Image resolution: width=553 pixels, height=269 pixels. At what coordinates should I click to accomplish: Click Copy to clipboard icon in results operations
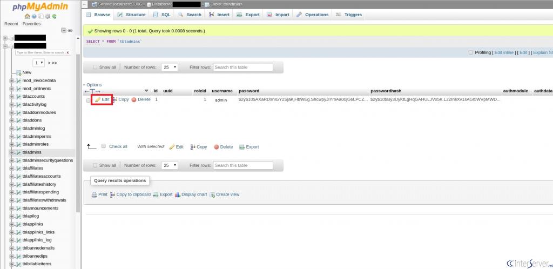click(x=113, y=194)
